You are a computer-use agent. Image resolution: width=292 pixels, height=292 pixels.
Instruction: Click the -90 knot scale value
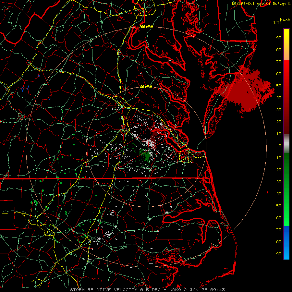(277, 254)
